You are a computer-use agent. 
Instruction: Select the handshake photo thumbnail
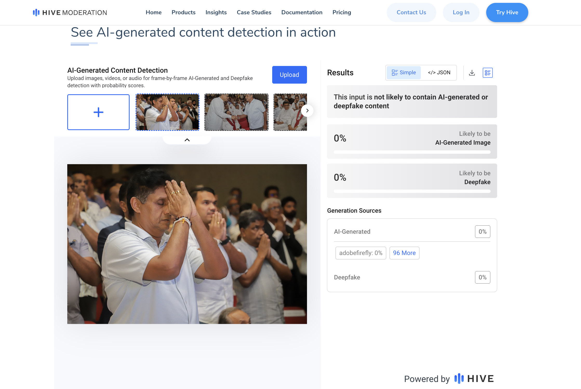236,112
